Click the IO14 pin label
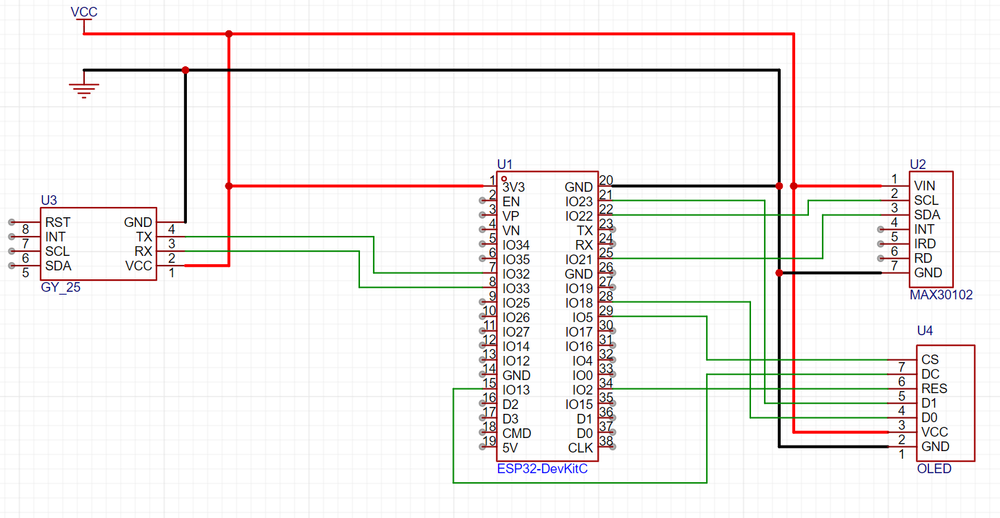Image resolution: width=1000 pixels, height=518 pixels. click(x=516, y=346)
